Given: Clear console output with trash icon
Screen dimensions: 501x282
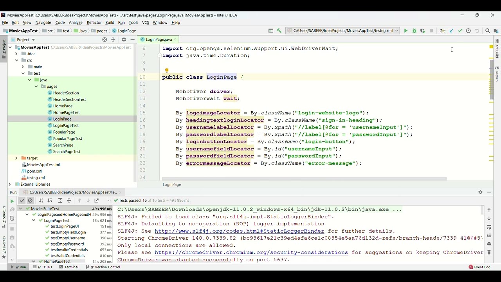Looking at the screenshot, I should tap(489, 253).
